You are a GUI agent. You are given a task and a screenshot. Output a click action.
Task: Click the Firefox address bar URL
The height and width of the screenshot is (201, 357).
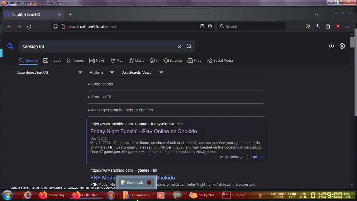click(x=92, y=27)
